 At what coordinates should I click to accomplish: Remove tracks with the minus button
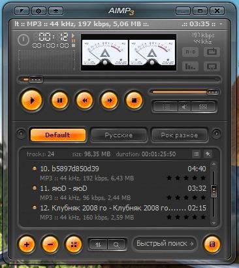point(50,244)
